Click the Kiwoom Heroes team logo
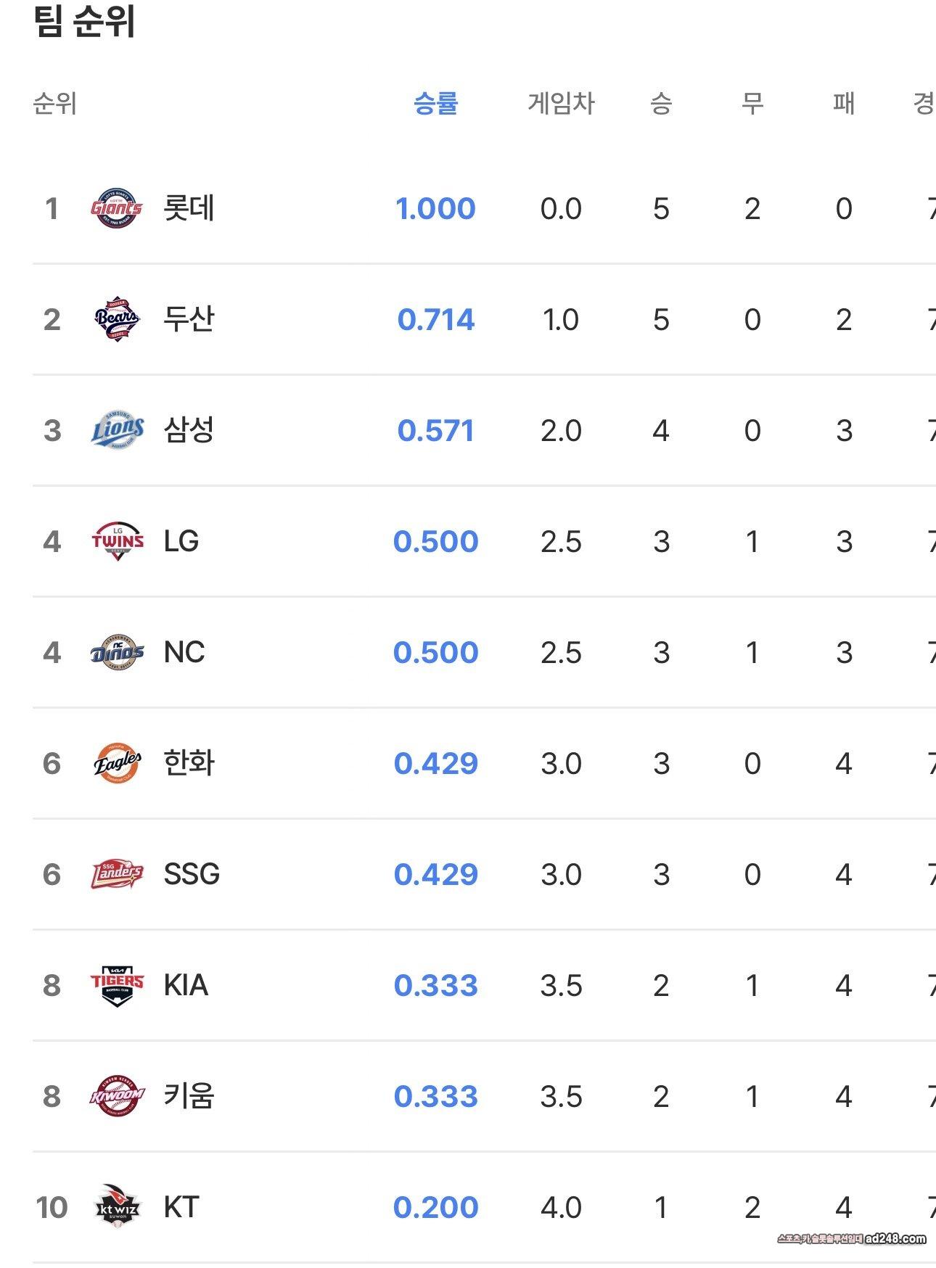This screenshot has height=1268, width=936. pos(117,1096)
